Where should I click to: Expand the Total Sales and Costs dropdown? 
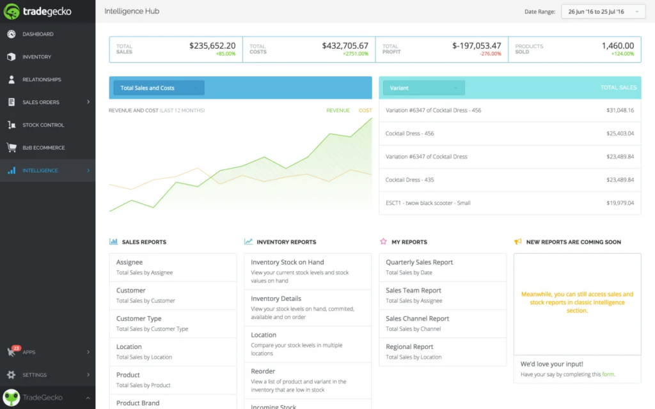click(159, 88)
